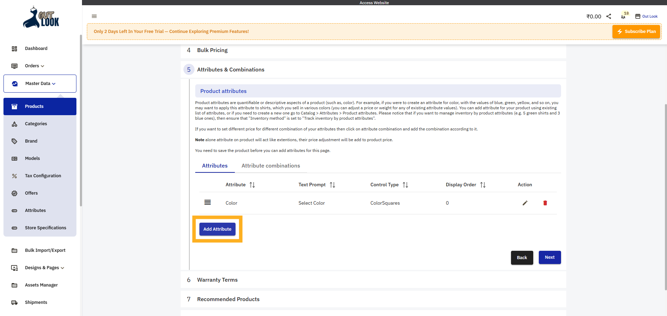
Task: Expand the Warranty Terms section
Action: pos(217,280)
